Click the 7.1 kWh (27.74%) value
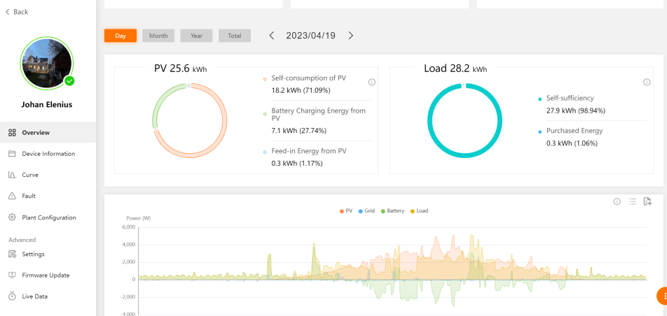667x316 pixels. point(299,131)
